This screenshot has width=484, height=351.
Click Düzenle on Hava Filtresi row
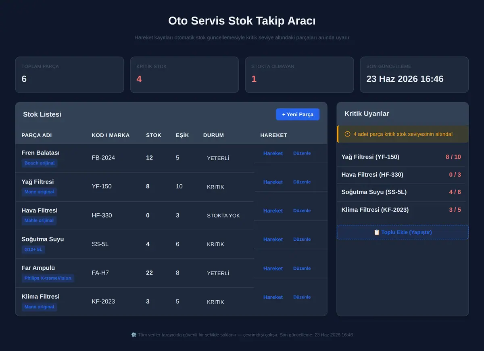coord(302,211)
